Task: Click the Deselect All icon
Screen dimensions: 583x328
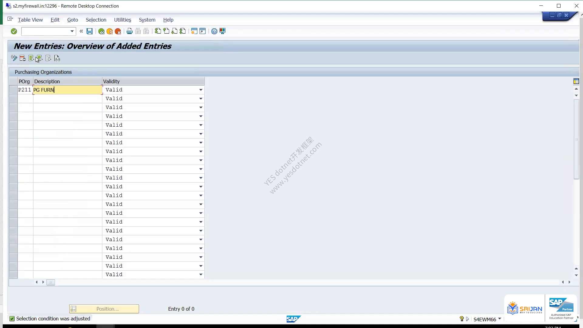Action: (x=48, y=58)
